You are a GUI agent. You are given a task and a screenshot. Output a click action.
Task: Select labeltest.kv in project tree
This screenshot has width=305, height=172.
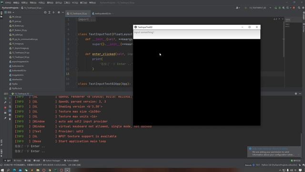(x=16, y=80)
